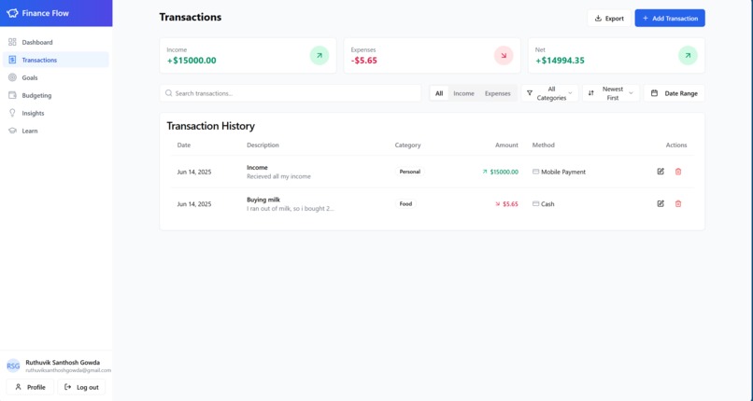Click the Description column header
Viewport: 753px width, 401px height.
[x=263, y=145]
